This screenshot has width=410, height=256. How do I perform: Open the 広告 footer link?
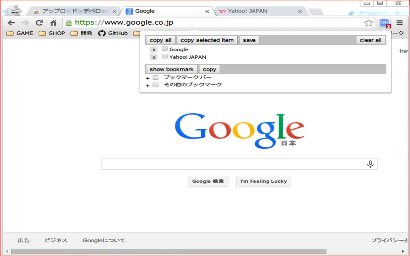point(24,240)
